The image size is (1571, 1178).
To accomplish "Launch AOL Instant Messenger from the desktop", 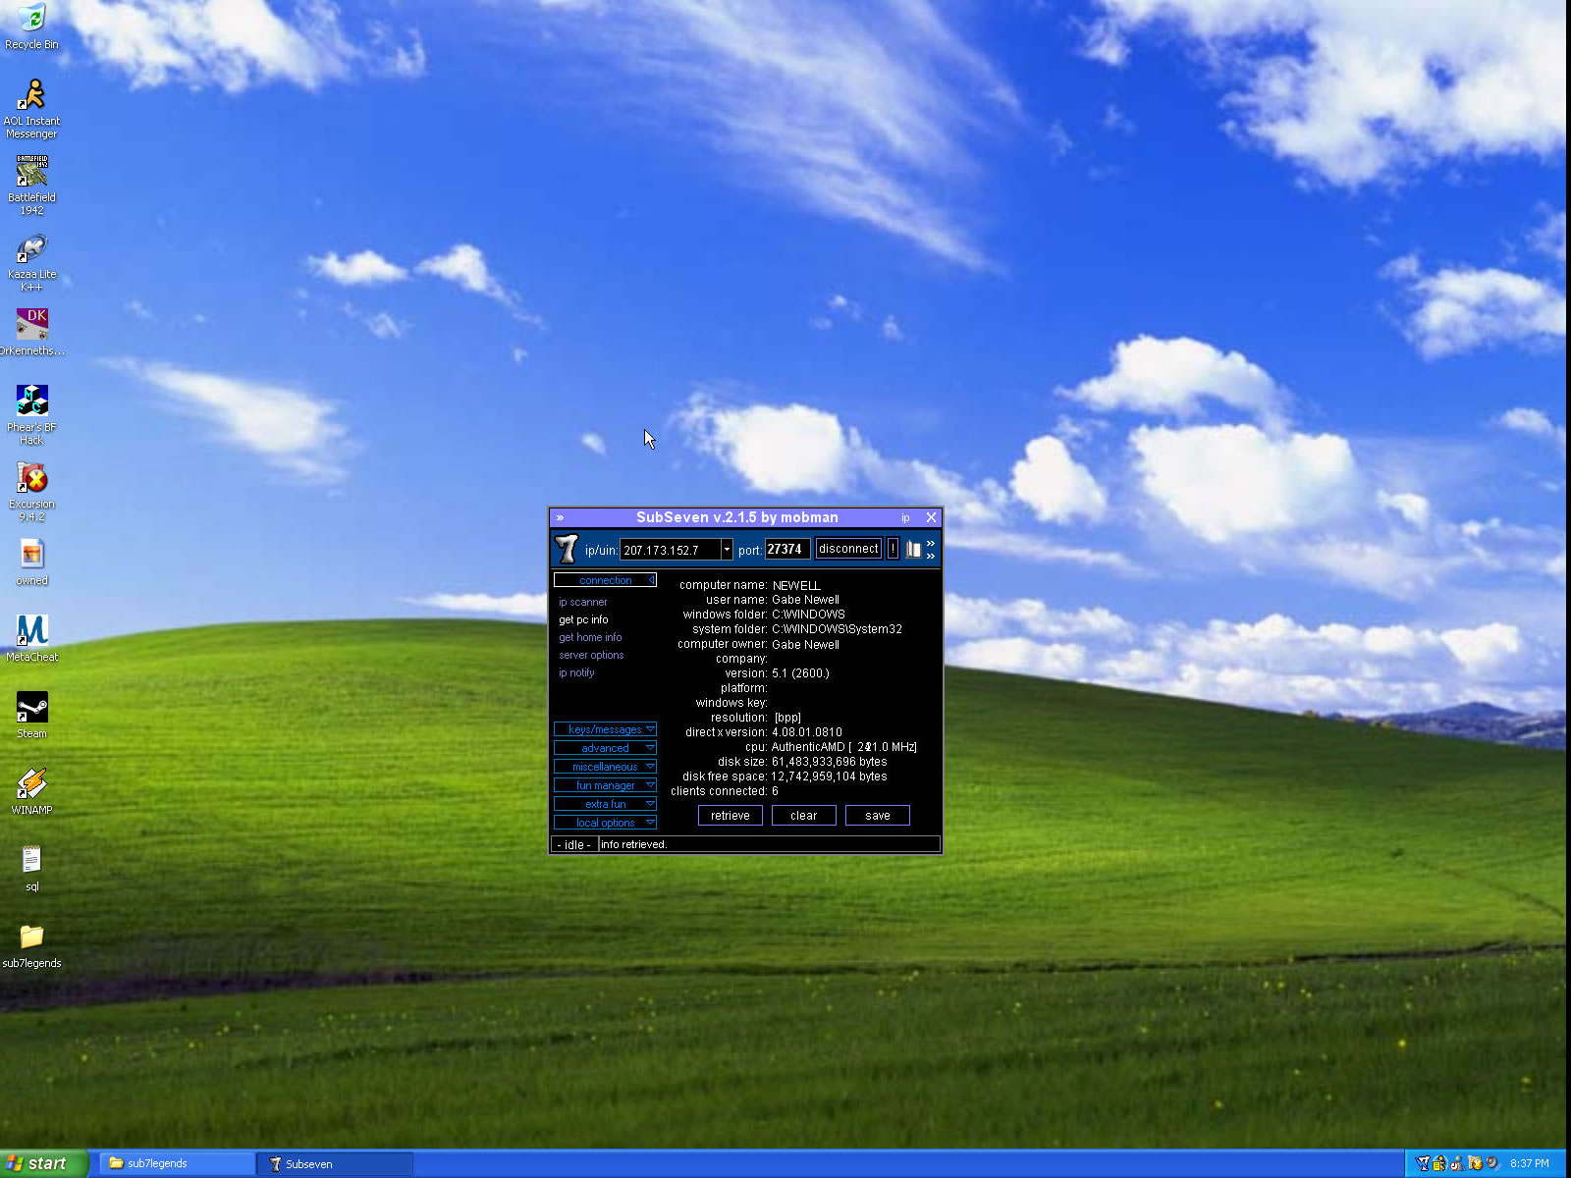I will click(31, 109).
